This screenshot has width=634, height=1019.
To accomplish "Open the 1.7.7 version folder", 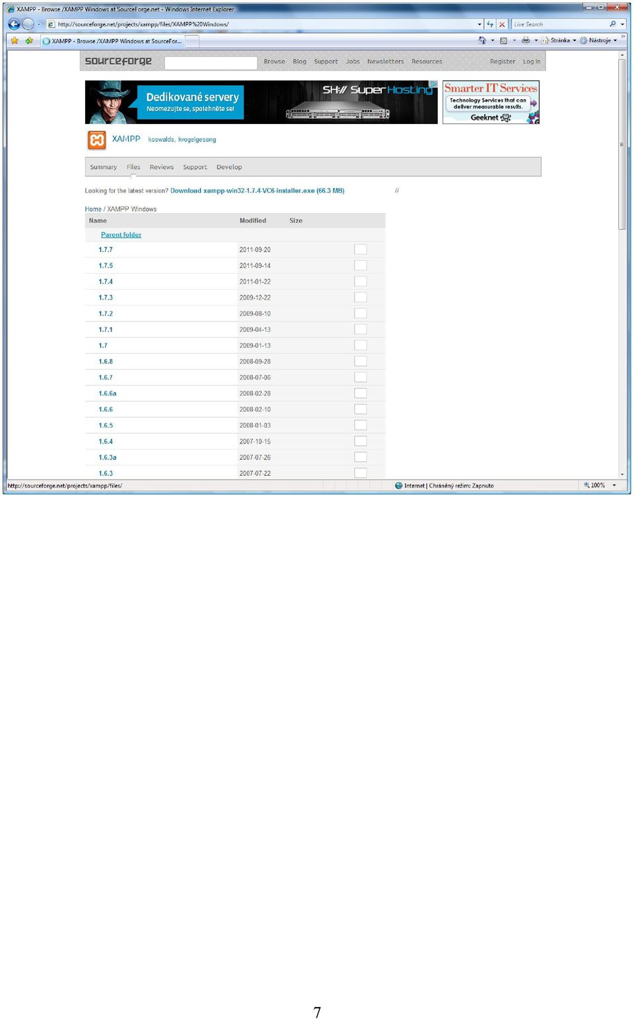I will (x=106, y=249).
